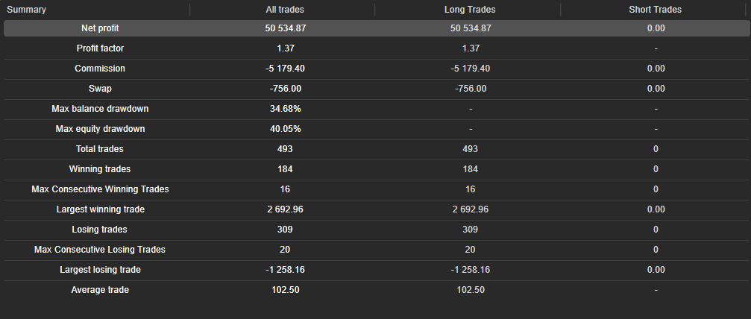Select the Average trade row label
Screen dimensions: 751x319
pyautogui.click(x=100, y=290)
